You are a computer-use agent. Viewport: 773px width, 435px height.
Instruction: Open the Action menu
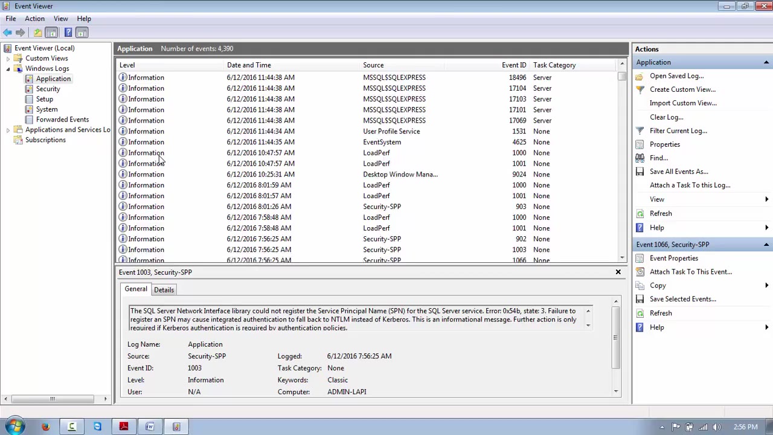point(34,19)
